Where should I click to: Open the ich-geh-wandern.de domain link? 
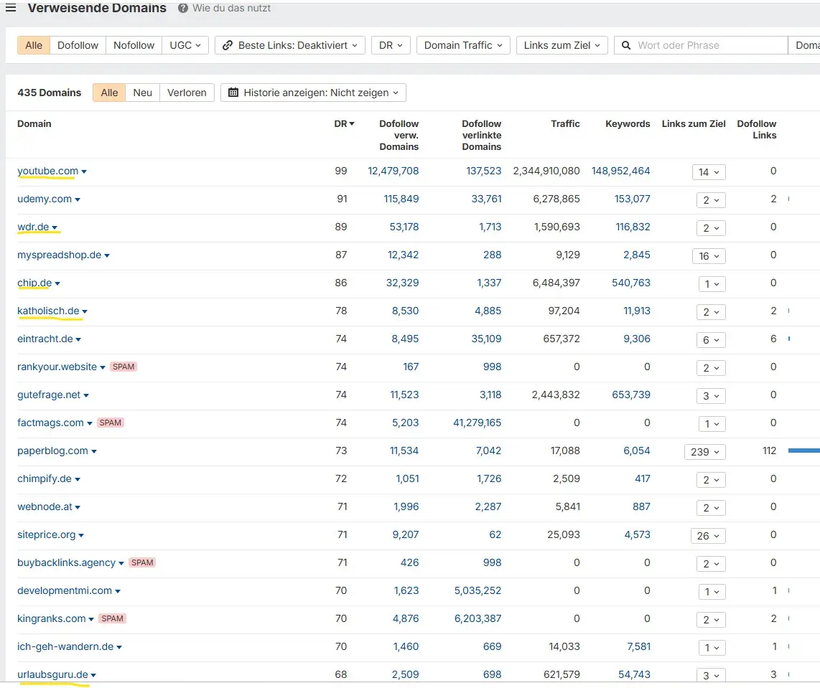(x=65, y=646)
